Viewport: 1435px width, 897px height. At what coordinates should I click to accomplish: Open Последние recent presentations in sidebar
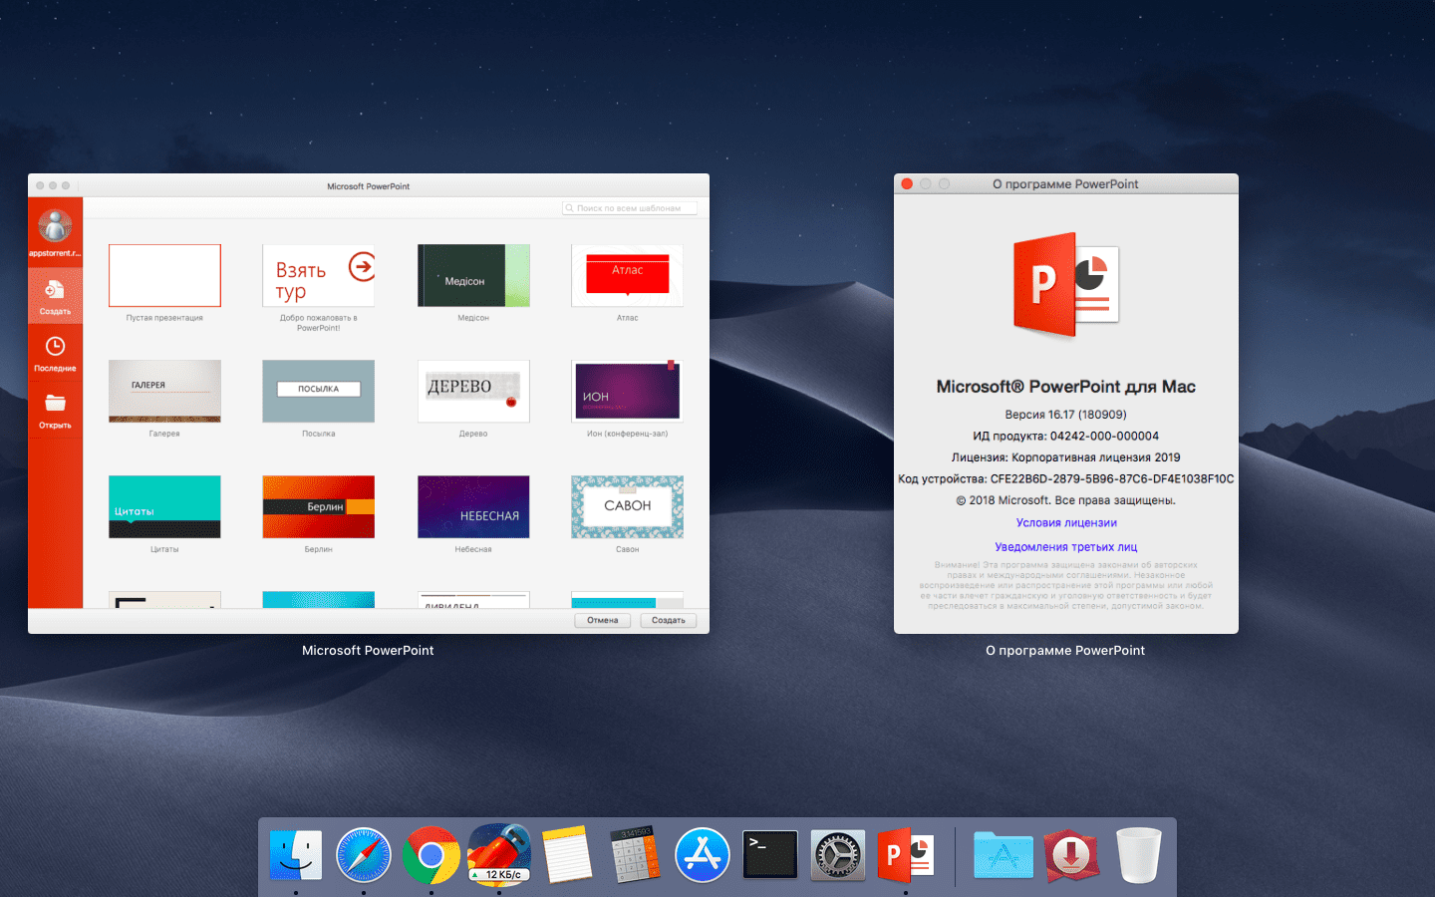point(55,353)
